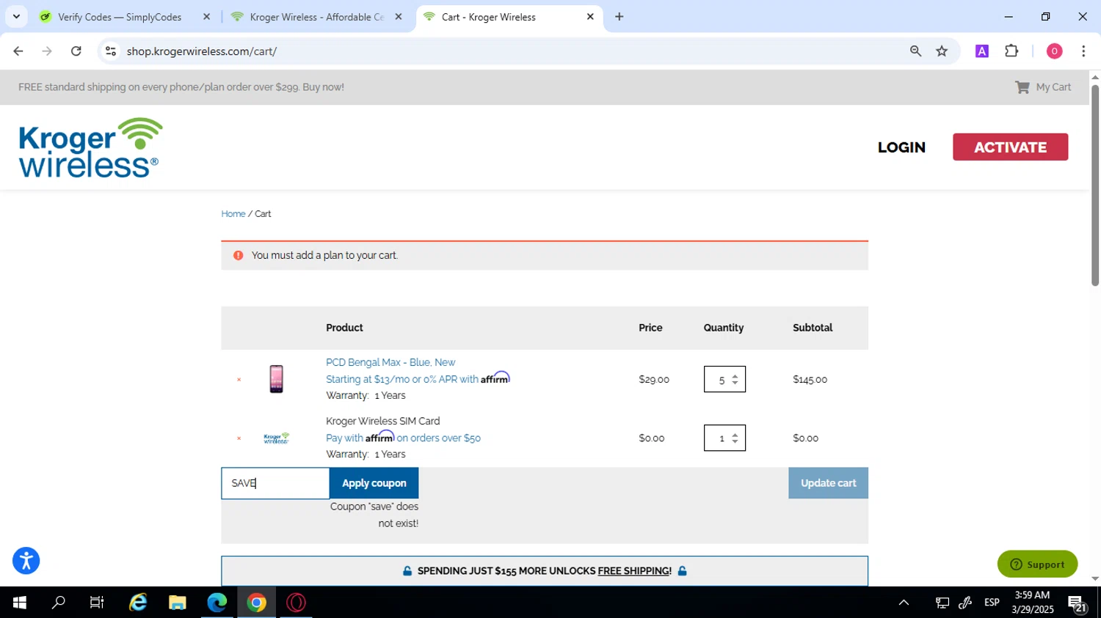Show hidden system tray icons

[x=904, y=603]
